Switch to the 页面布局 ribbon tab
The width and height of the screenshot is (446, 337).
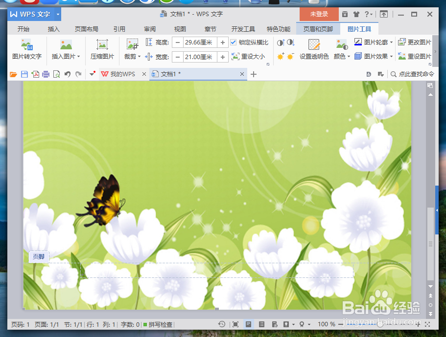(x=86, y=29)
